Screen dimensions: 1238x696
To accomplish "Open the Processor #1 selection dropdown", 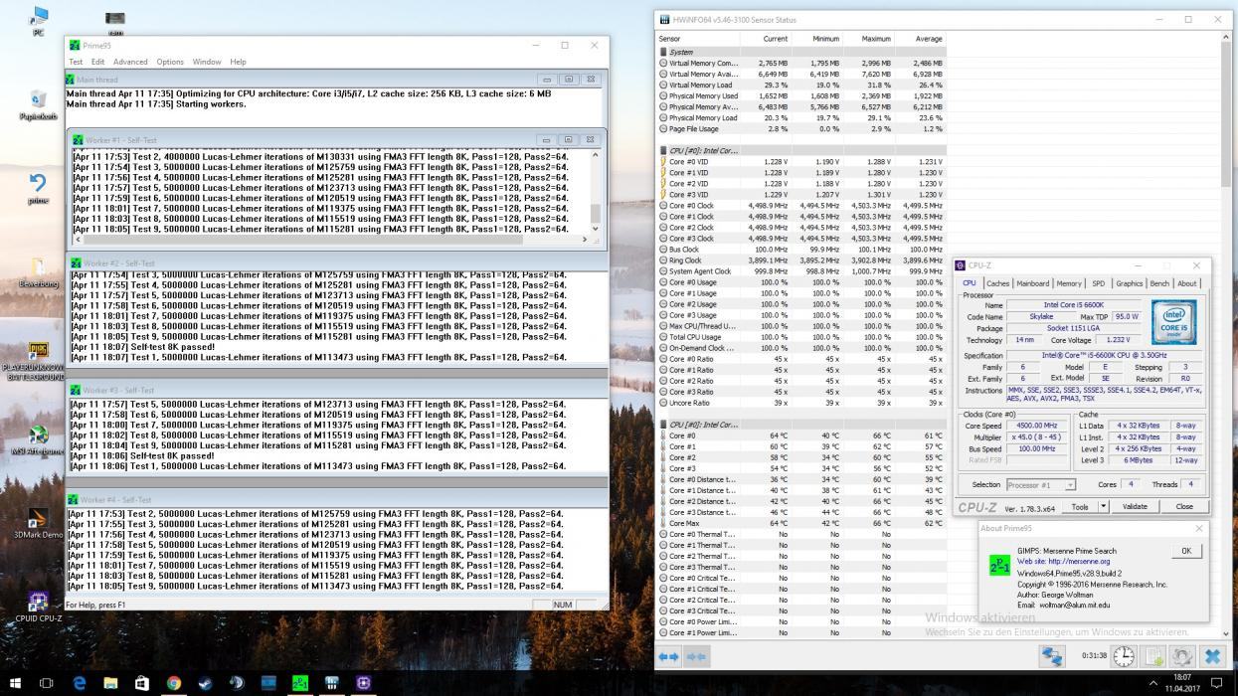I will 1041,485.
